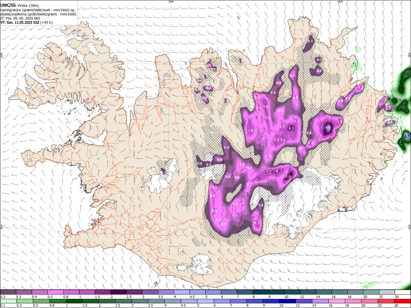Click the white swatch labeled 30 in snow scale
The image size is (411, 308).
pyautogui.click(x=403, y=292)
